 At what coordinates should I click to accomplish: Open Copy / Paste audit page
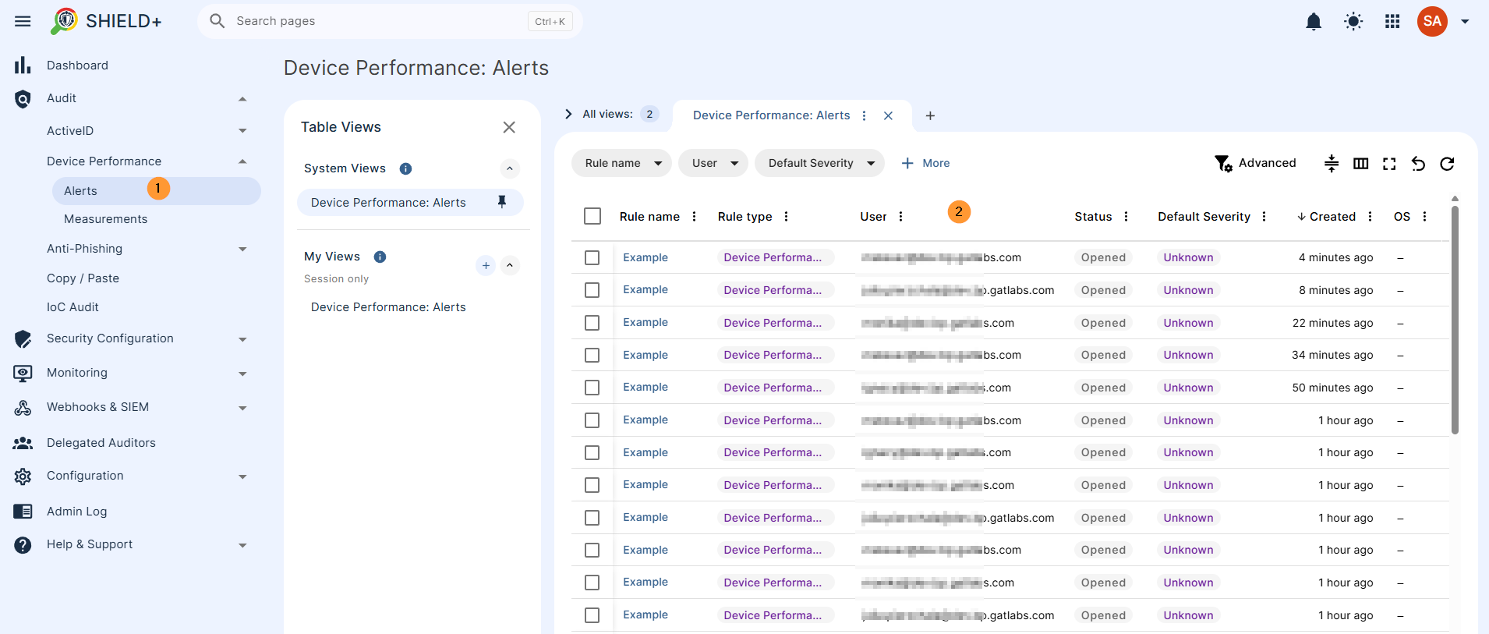tap(83, 278)
